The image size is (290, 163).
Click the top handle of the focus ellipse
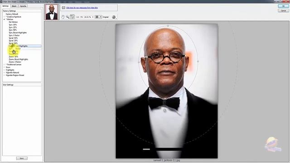tap(168, 26)
